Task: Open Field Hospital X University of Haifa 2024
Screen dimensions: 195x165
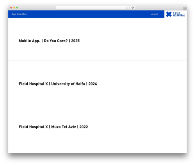Action: tap(58, 84)
